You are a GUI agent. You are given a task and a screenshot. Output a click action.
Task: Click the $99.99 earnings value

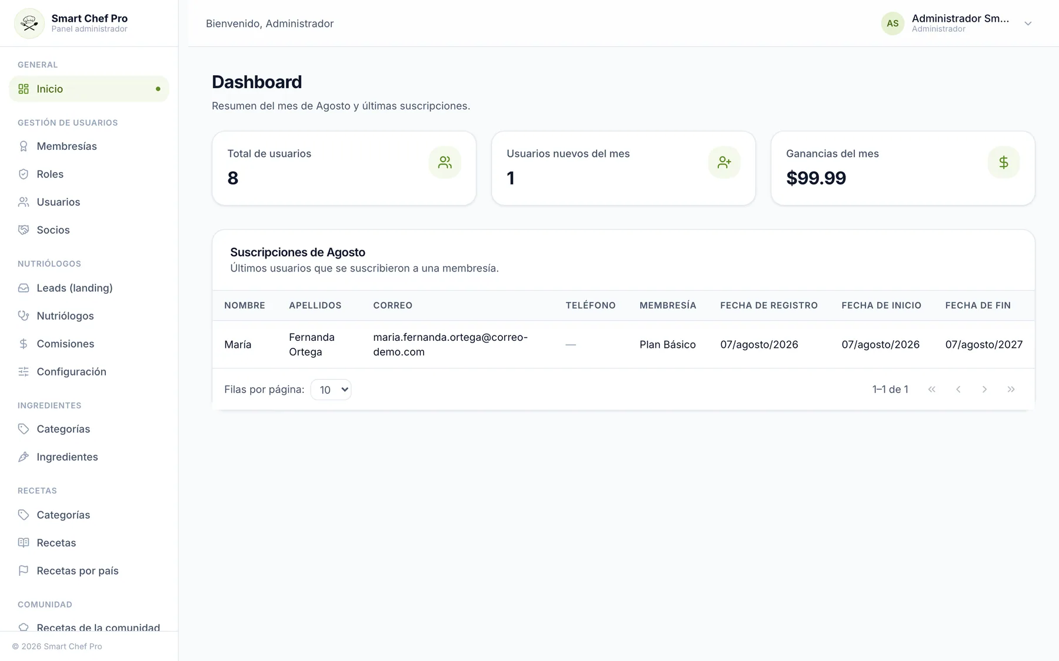[816, 178]
